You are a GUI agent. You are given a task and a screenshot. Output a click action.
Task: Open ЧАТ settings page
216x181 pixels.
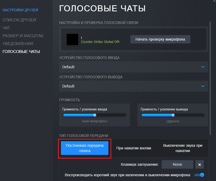[x=6, y=28]
